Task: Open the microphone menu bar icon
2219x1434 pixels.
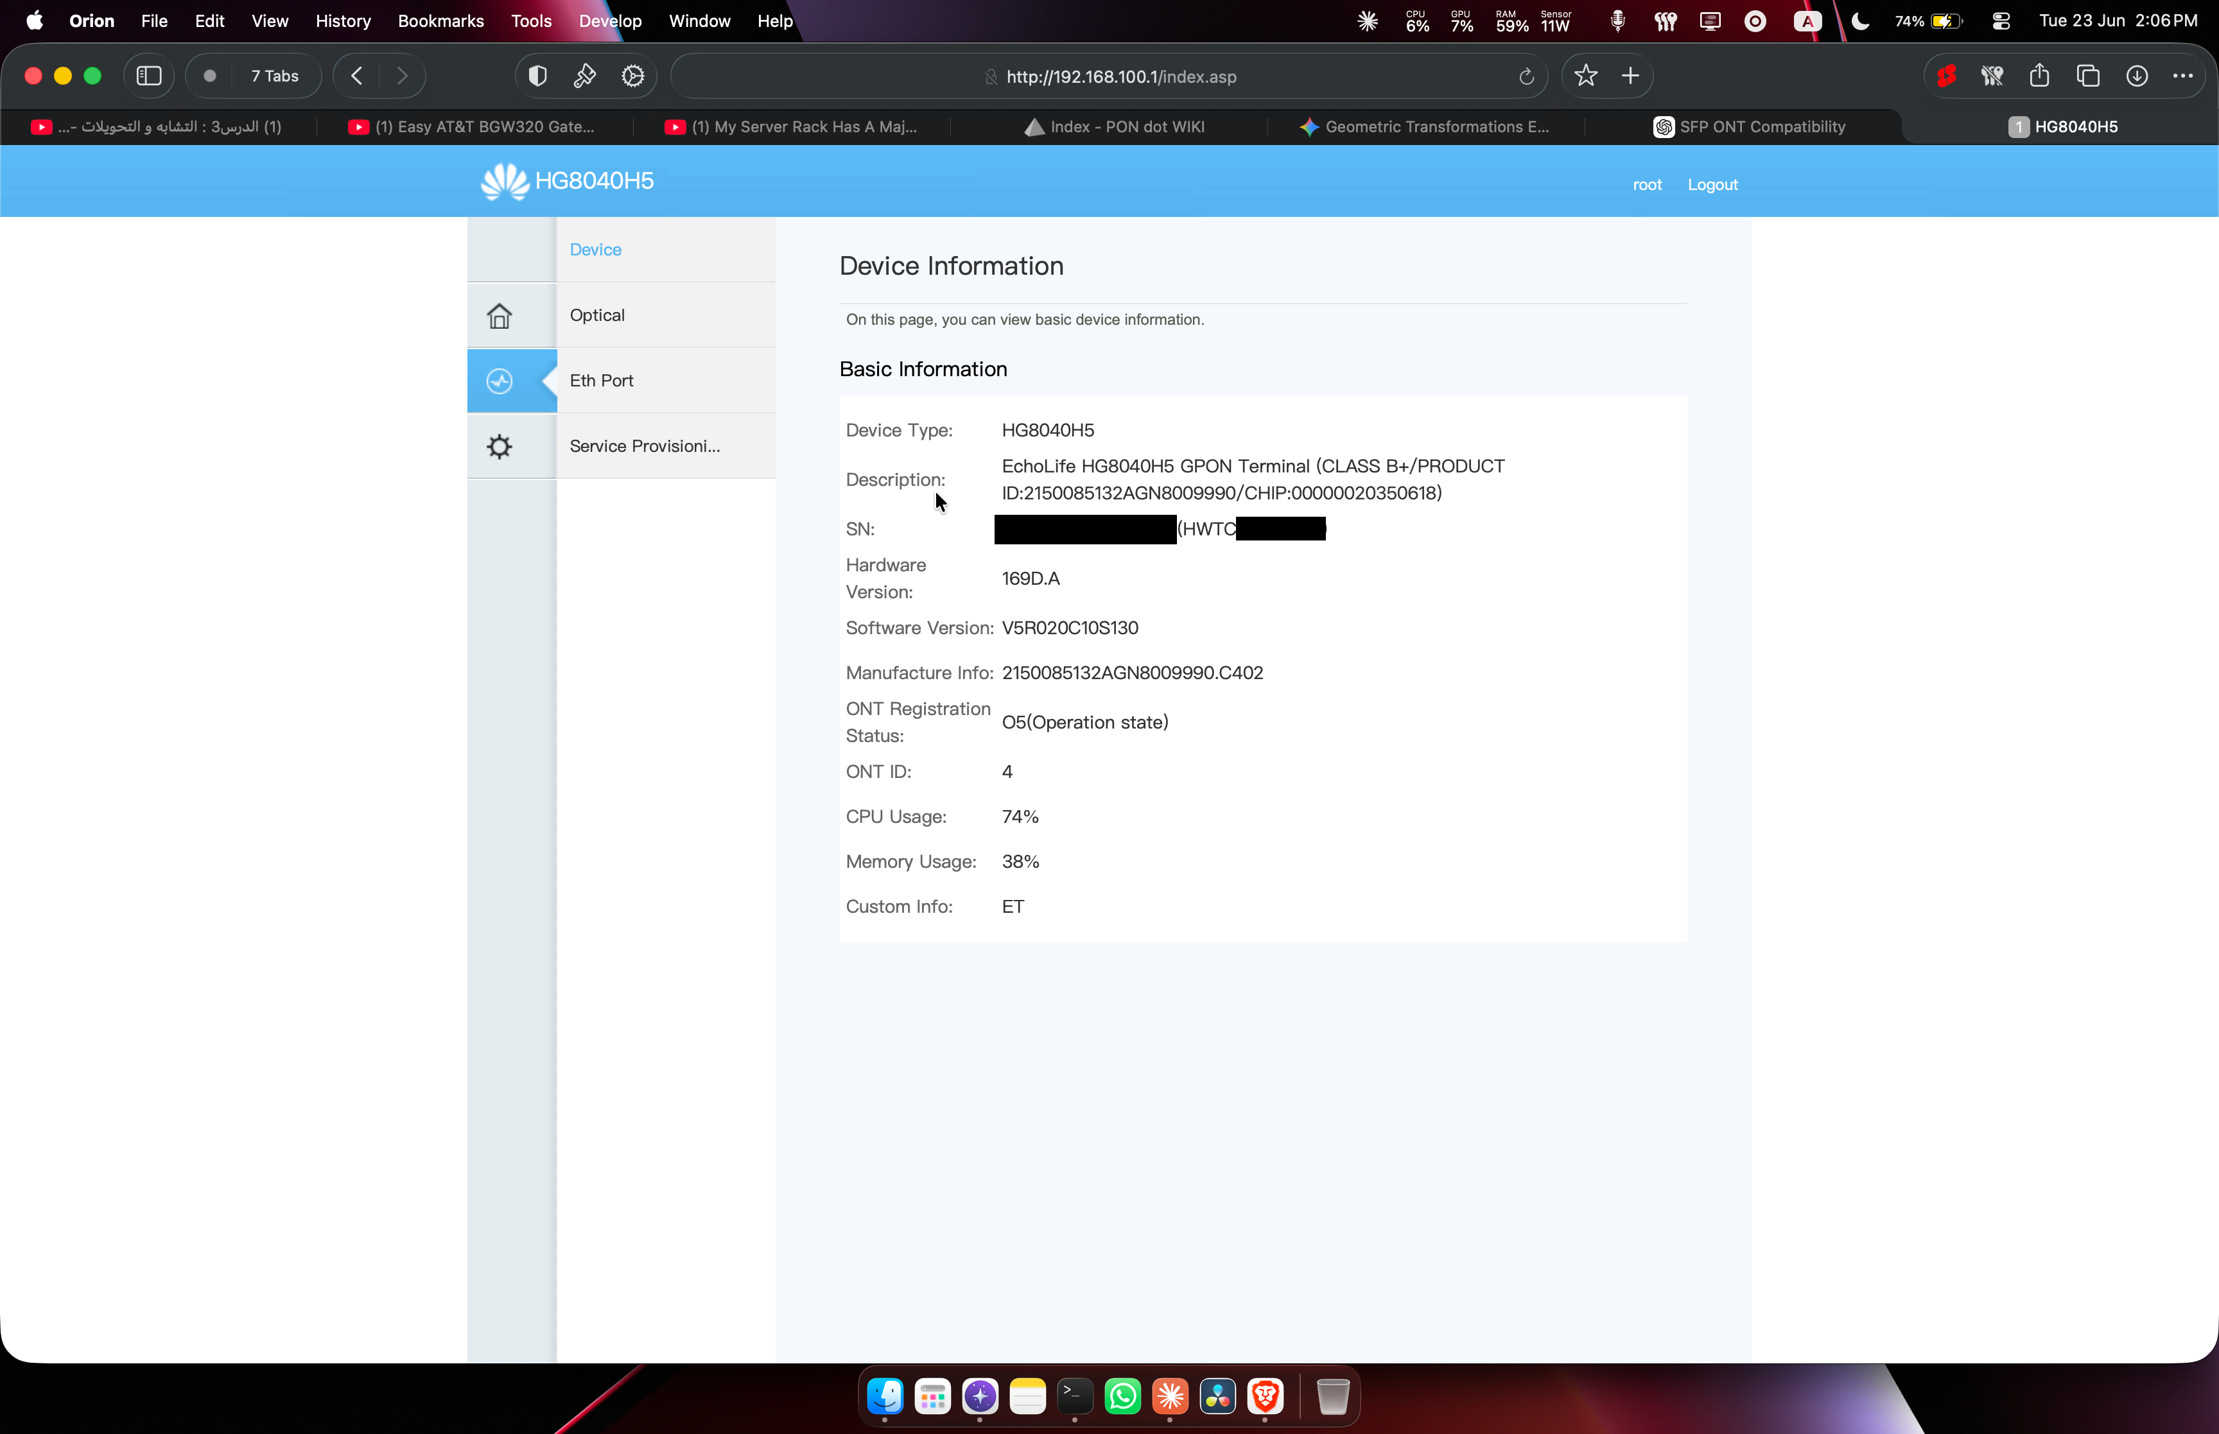Action: (1617, 21)
